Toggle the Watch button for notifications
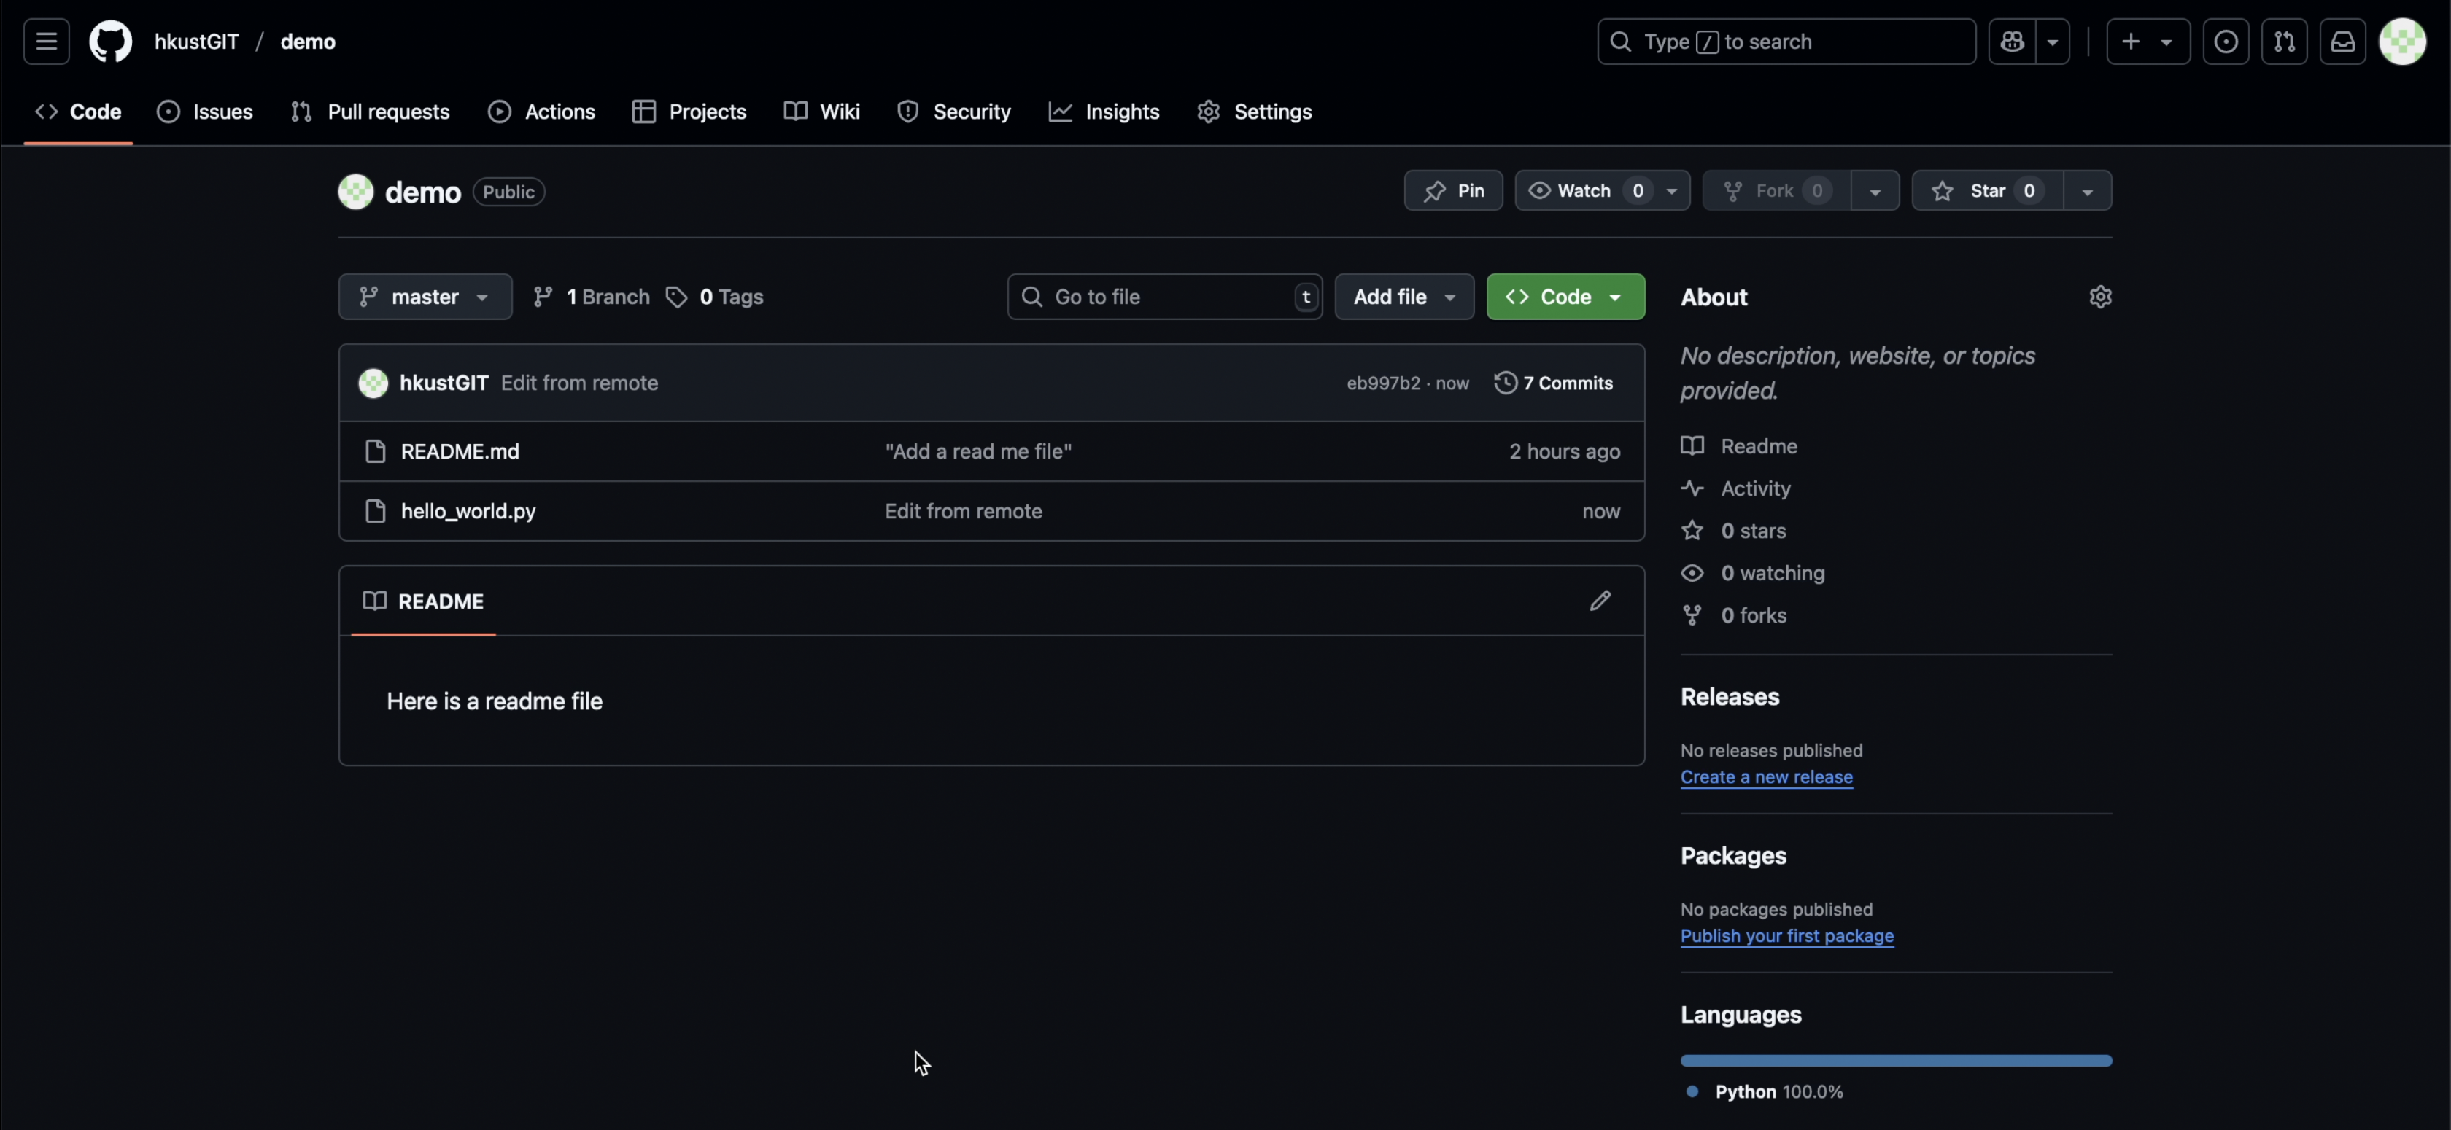2451x1130 pixels. [1584, 191]
